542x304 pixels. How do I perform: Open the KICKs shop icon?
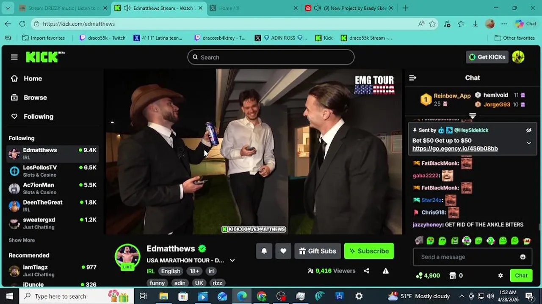tap(453, 275)
